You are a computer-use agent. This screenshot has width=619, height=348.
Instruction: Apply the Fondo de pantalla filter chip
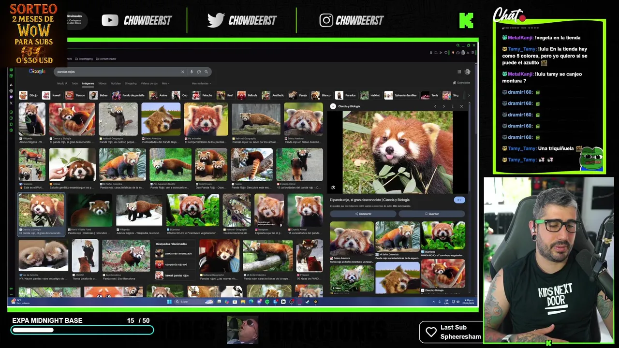[129, 95]
